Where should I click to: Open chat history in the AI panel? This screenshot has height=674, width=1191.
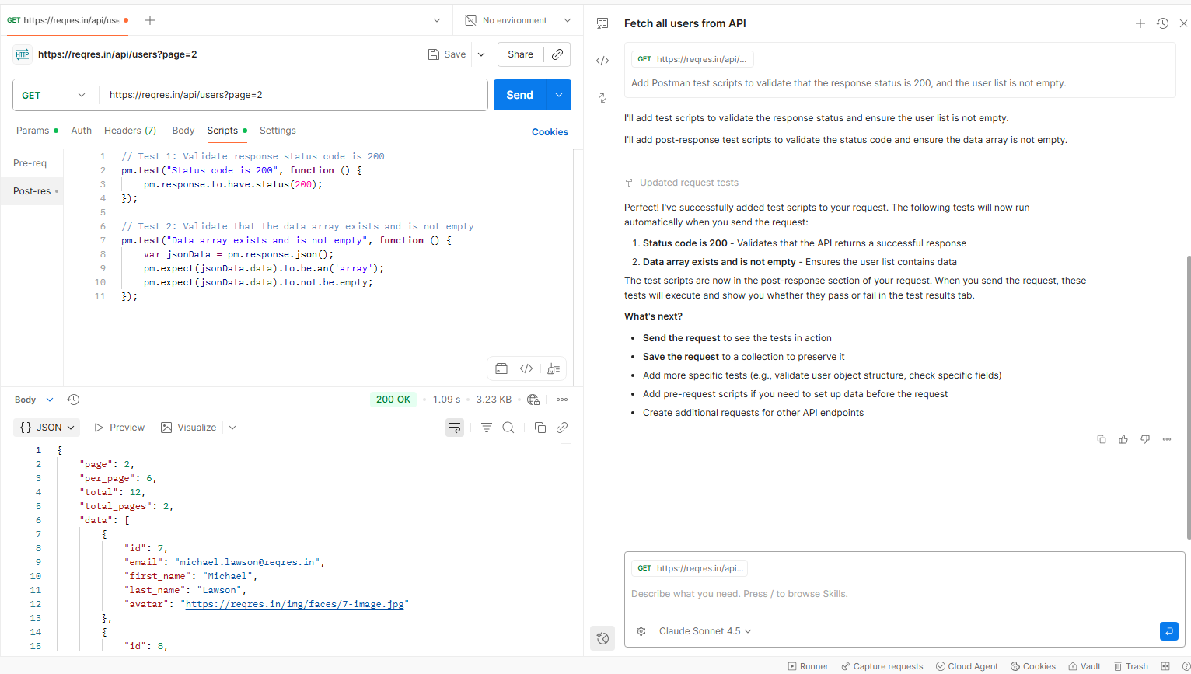[x=1162, y=23]
